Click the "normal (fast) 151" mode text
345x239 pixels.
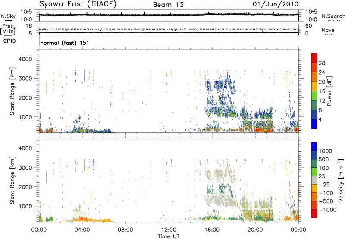pos(65,43)
